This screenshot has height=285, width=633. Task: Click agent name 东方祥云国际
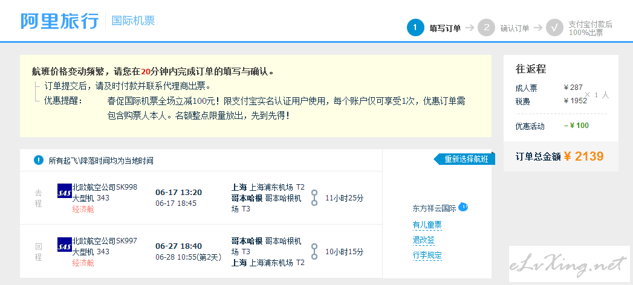tap(434, 208)
